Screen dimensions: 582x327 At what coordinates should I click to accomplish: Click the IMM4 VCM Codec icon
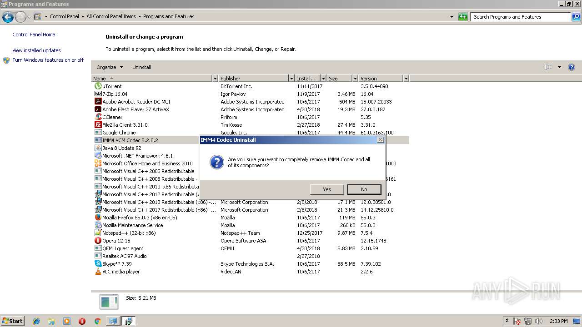tap(98, 140)
